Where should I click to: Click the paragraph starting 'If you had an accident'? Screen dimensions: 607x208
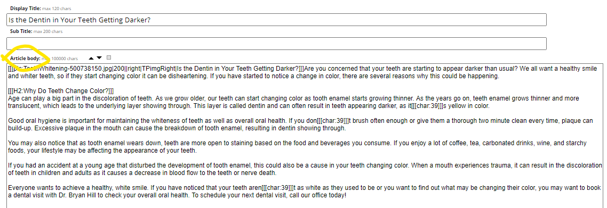pos(305,169)
